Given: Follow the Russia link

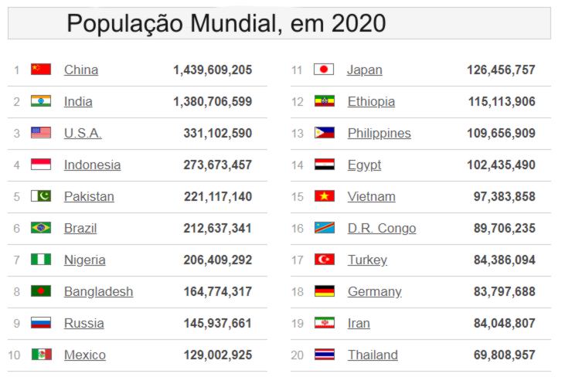Looking at the screenshot, I should click(83, 323).
